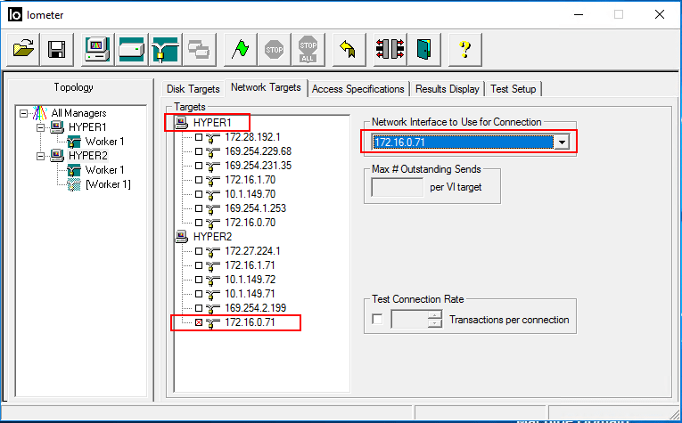Save test configuration floppy disk icon
682x423 pixels.
pyautogui.click(x=57, y=49)
